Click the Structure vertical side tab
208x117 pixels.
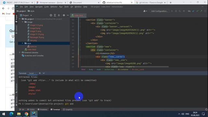tap(17, 88)
